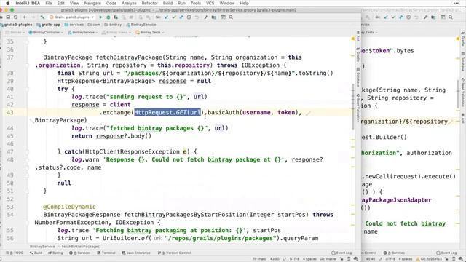Viewport: 466px width, 262px height.
Task: Open Settings wrench icon in front window toolbar
Action: tap(206, 17)
